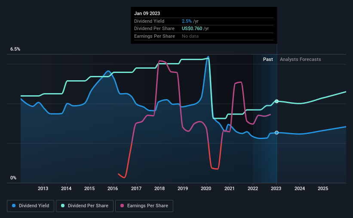Screen dimensions: 353x218
Task: Click the 2.5% dividend yield value
Action: pos(187,21)
